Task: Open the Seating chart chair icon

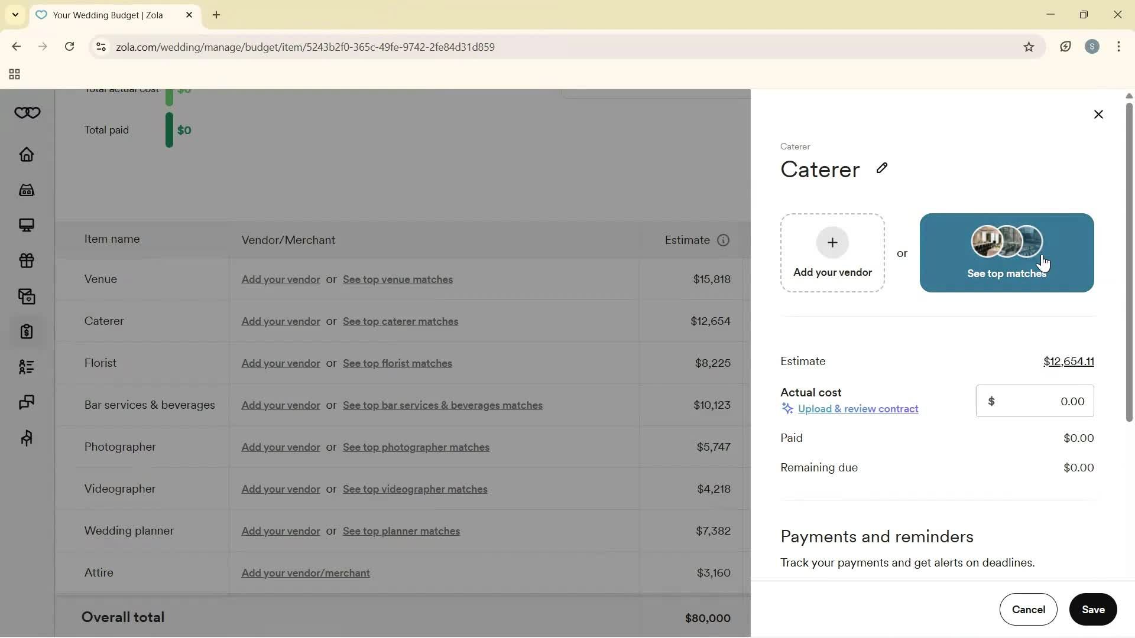Action: click(27, 438)
